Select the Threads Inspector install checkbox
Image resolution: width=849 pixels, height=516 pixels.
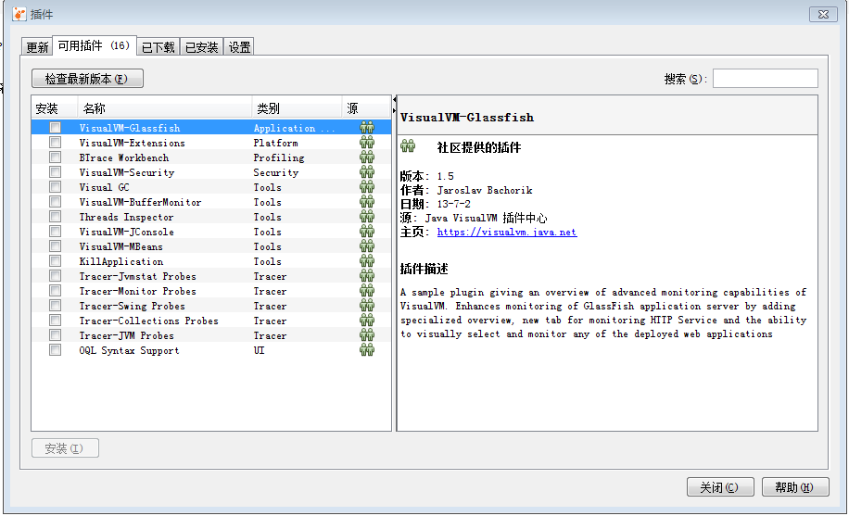point(56,217)
